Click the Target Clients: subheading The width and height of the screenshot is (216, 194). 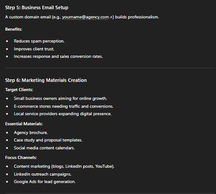click(x=19, y=90)
